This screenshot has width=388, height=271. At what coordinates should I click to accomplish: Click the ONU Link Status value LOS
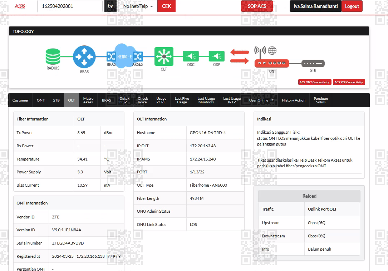(x=193, y=225)
